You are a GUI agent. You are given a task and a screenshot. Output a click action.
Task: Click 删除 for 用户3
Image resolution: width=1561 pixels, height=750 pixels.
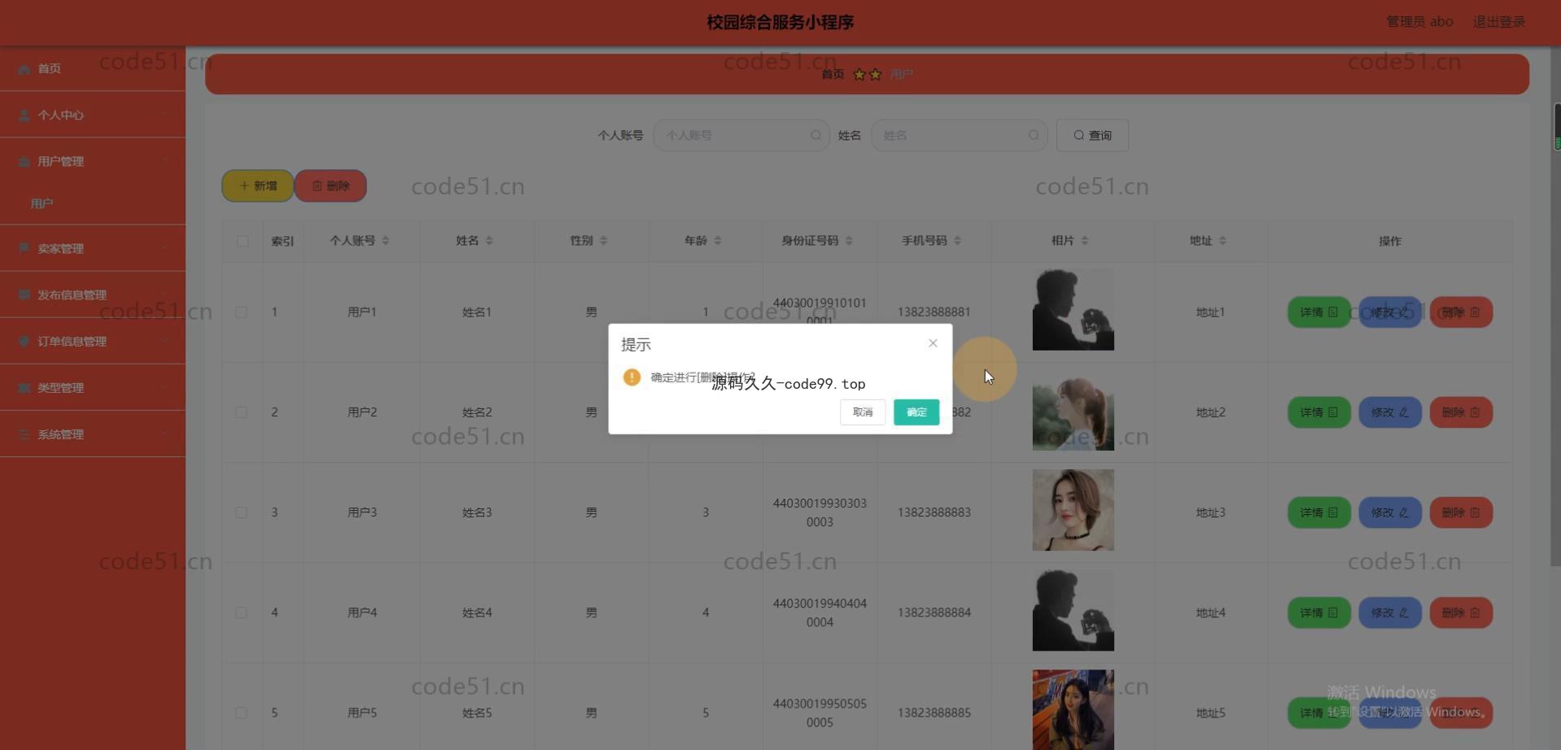tap(1461, 512)
